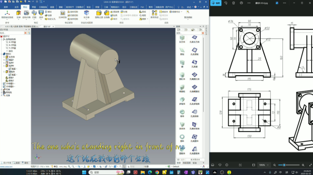
Task: Click zoom in button in image viewer
Action: pyautogui.click(x=303, y=165)
